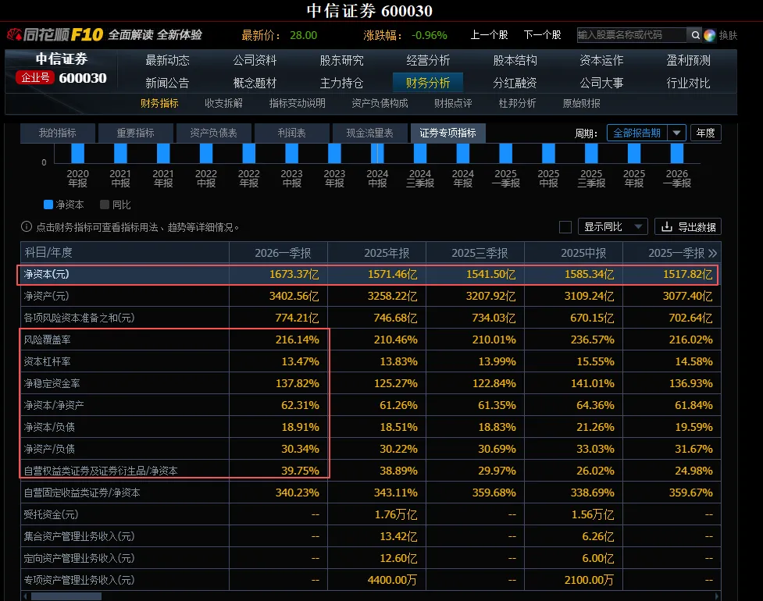
Task: Click the 2024 三季报 chart bar
Action: click(x=420, y=153)
